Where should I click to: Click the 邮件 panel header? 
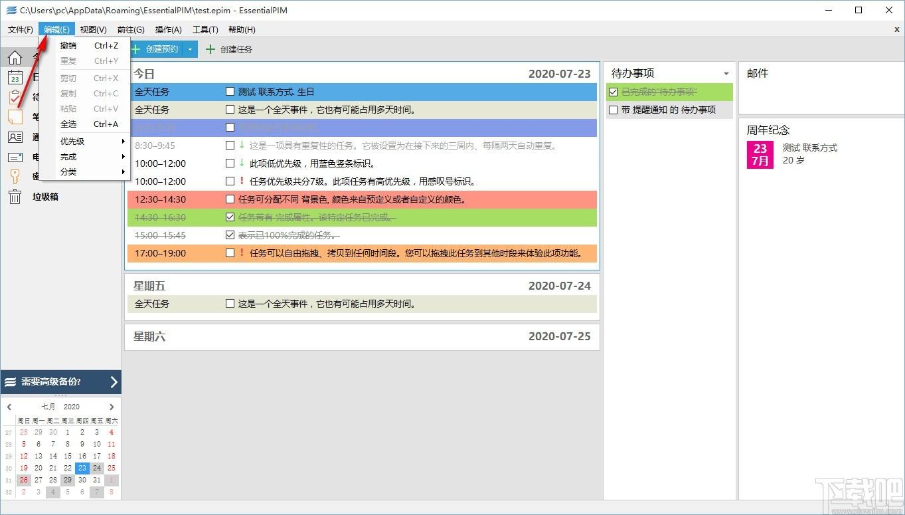click(758, 73)
